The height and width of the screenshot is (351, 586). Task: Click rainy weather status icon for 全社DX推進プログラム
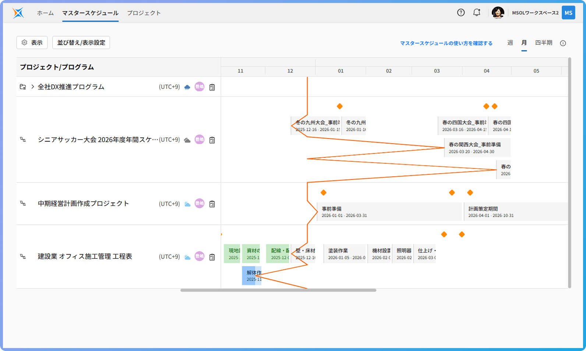tap(187, 87)
